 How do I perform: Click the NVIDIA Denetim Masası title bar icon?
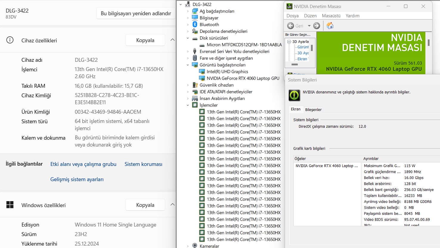point(289,6)
